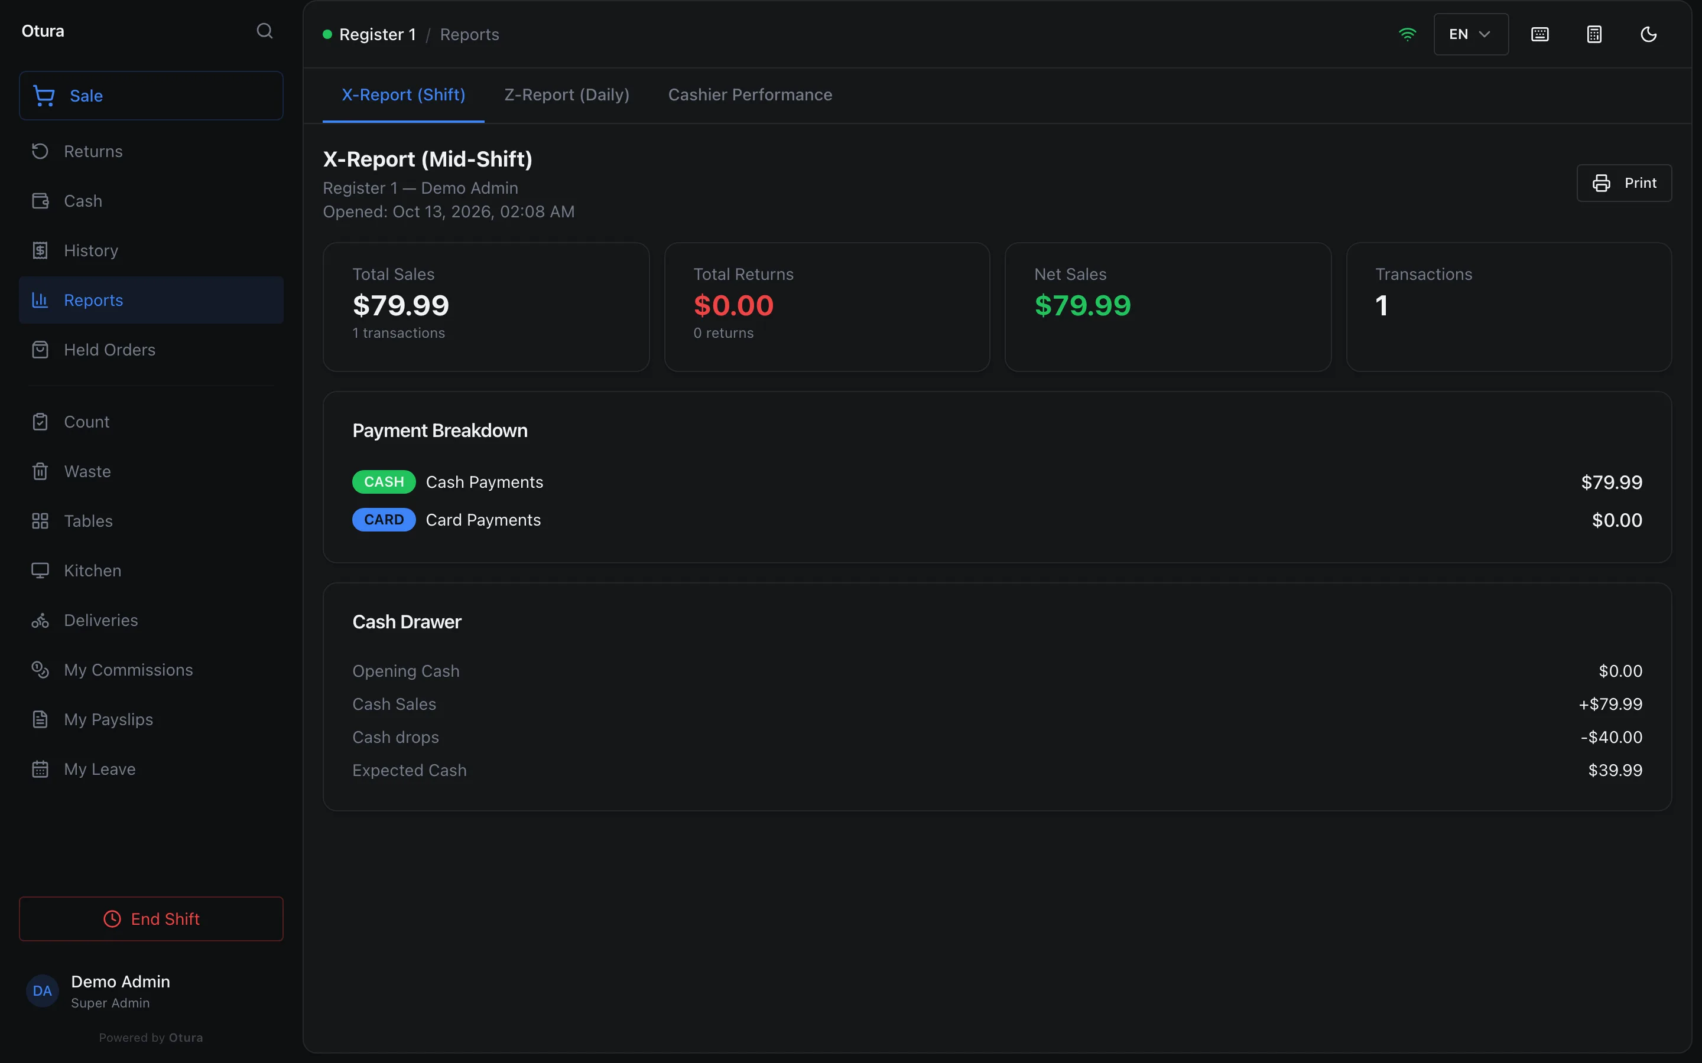Click the Count clipboard icon
Viewport: 1702px width, 1063px height.
(40, 422)
